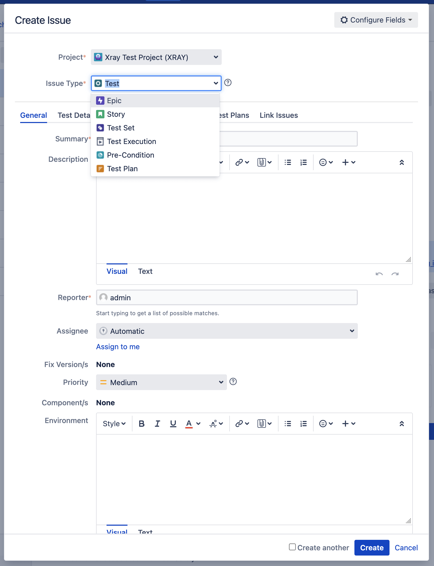
Task: Click the help icon next to Issue Type
Action: pyautogui.click(x=228, y=83)
